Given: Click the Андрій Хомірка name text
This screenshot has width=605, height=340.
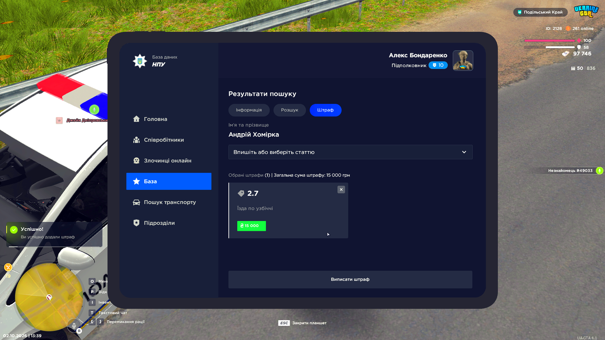Looking at the screenshot, I should point(254,135).
